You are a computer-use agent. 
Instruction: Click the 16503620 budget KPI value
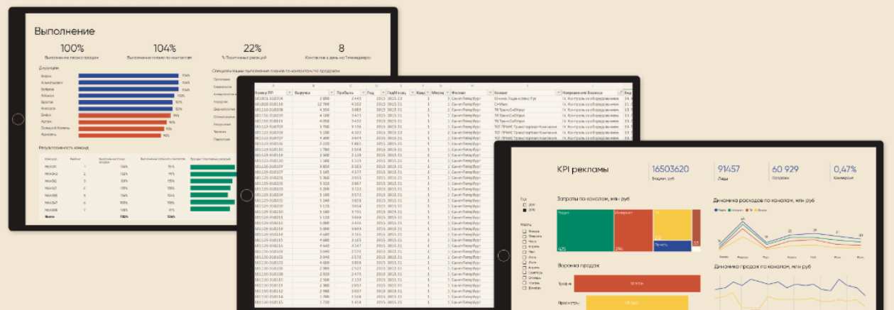coord(671,169)
